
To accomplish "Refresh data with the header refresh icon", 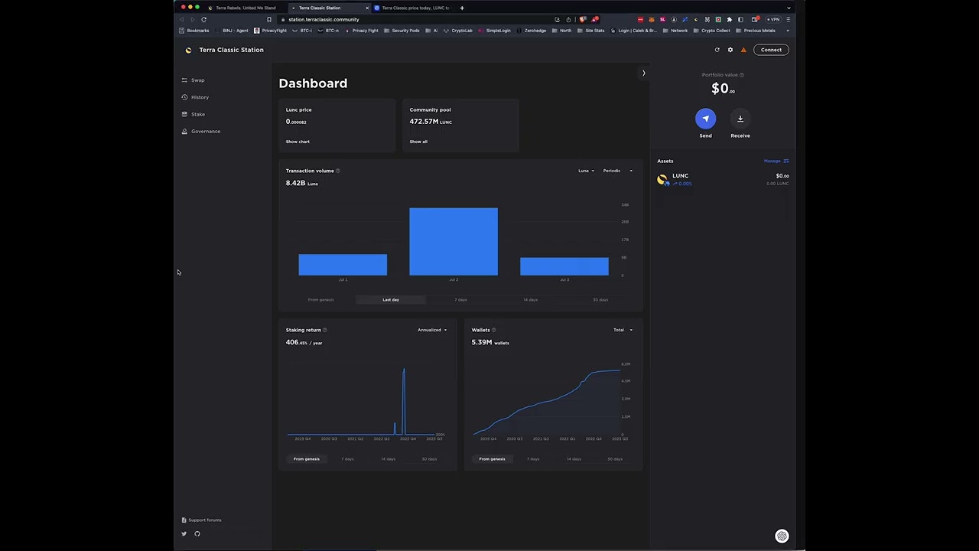I will 717,50.
